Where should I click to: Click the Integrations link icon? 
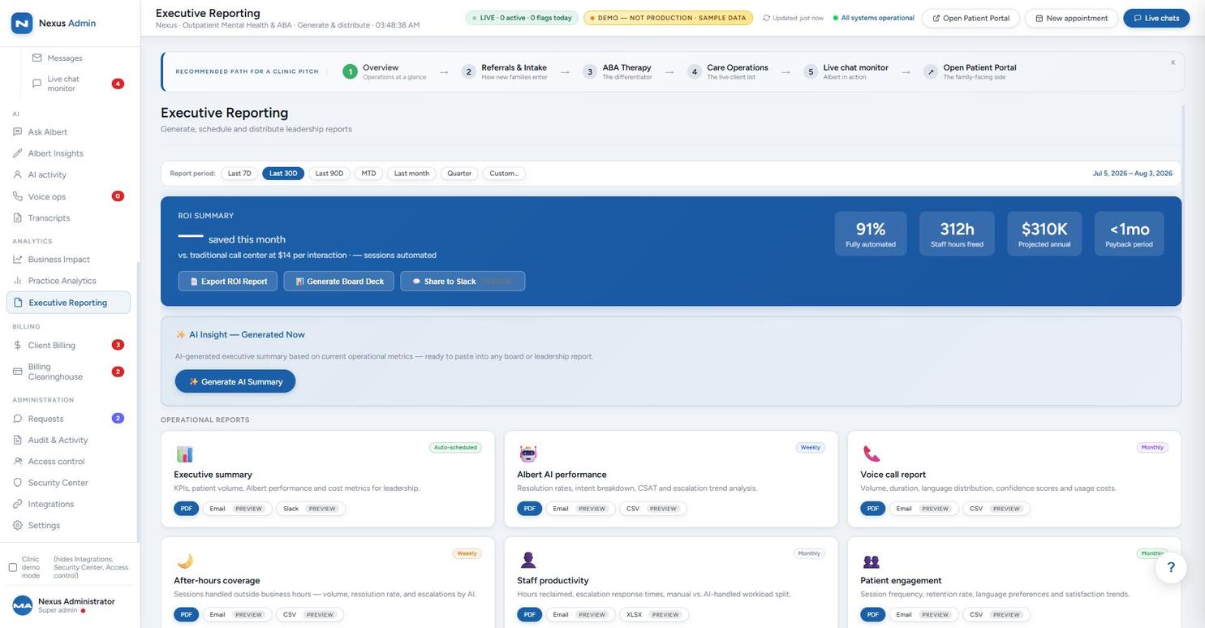(18, 505)
